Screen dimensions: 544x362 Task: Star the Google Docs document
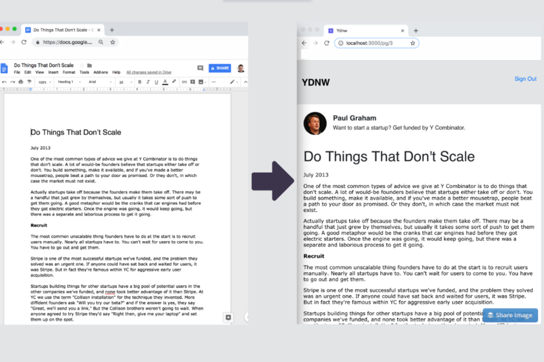(82, 65)
